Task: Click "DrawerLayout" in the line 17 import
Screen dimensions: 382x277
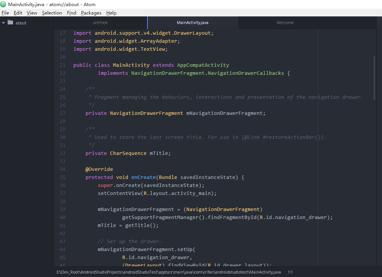Action: tap(192, 33)
